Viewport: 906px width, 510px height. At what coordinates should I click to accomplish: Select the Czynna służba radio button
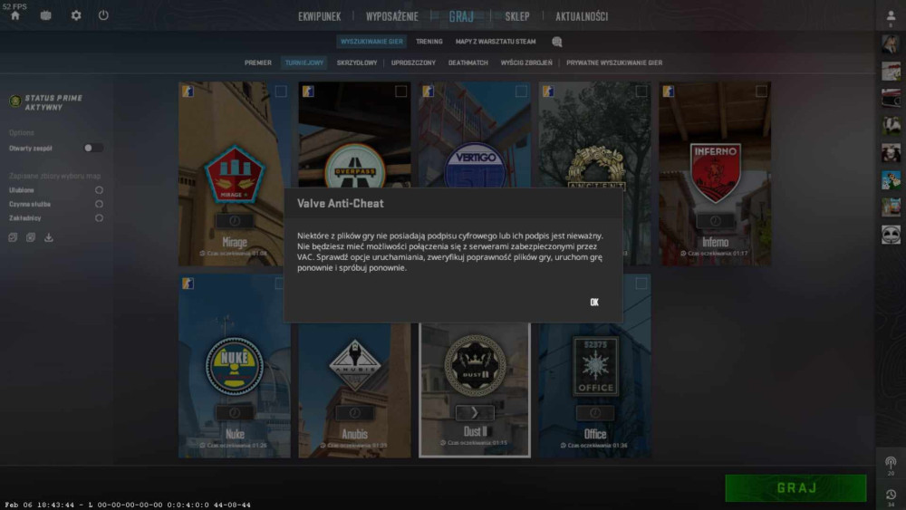[100, 204]
